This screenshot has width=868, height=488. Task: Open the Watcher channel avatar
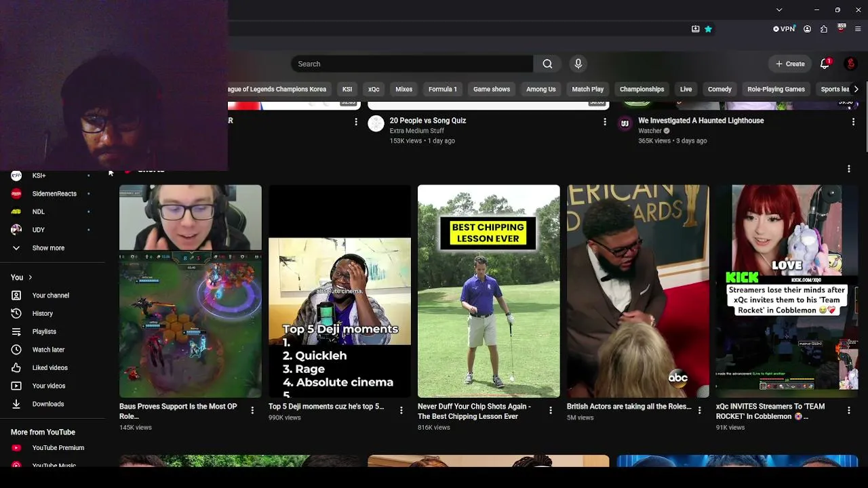(625, 123)
